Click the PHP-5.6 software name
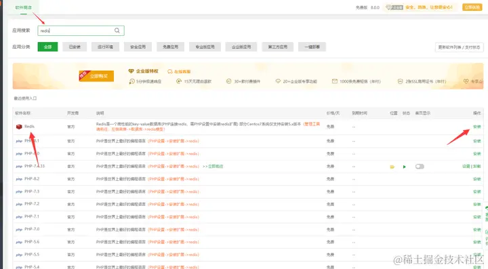 (32, 242)
